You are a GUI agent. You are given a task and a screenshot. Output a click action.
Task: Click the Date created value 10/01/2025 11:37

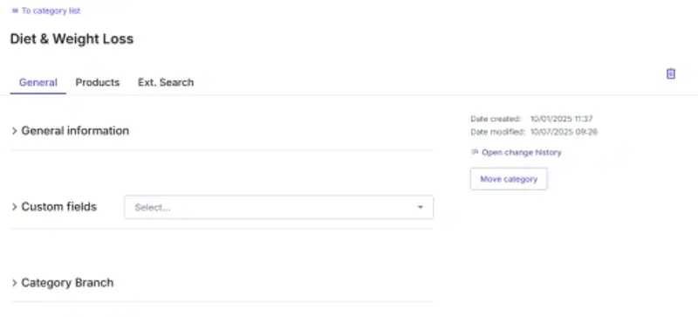[x=561, y=119]
